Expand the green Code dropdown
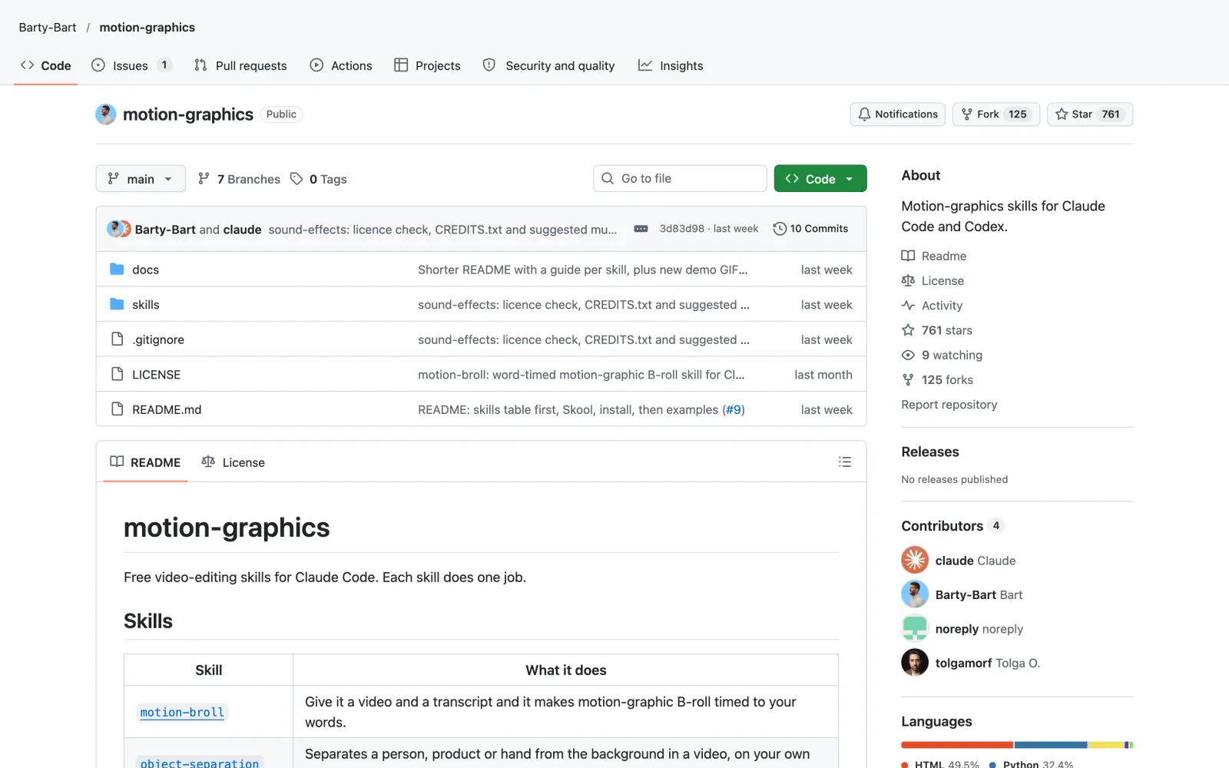 click(x=820, y=179)
